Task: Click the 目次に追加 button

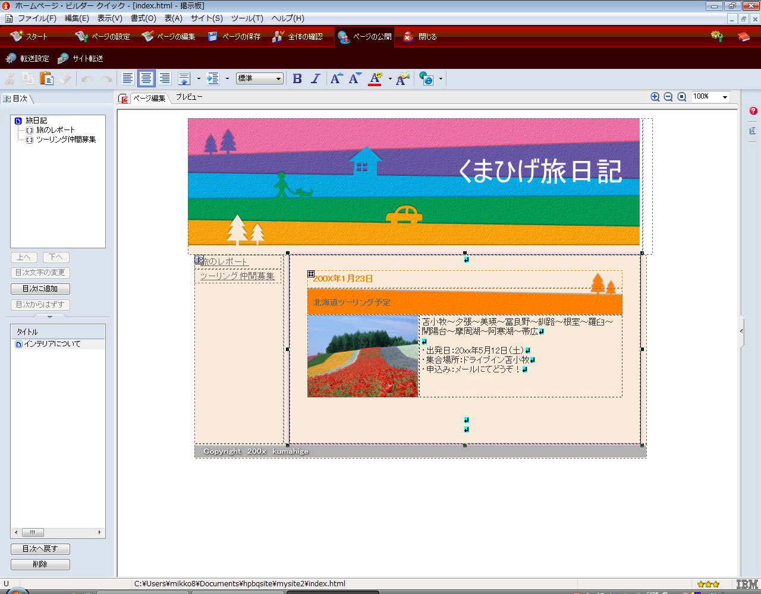Action: coord(40,289)
